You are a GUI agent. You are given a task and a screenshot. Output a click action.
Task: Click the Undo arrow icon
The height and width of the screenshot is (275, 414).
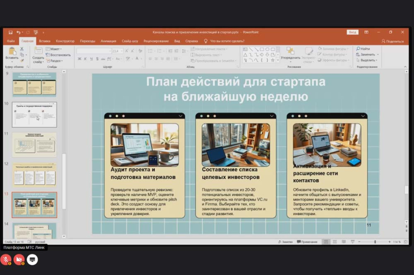pyautogui.click(x=18, y=33)
